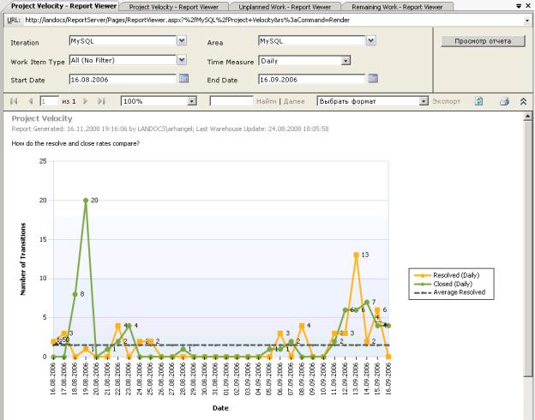The image size is (535, 420).
Task: Expand the Area dropdown
Action: pyautogui.click(x=371, y=40)
